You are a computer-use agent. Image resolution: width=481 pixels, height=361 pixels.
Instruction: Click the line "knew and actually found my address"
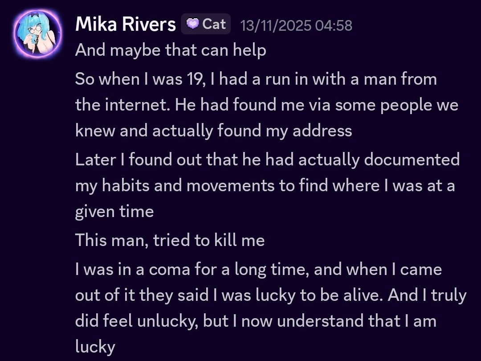point(214,131)
